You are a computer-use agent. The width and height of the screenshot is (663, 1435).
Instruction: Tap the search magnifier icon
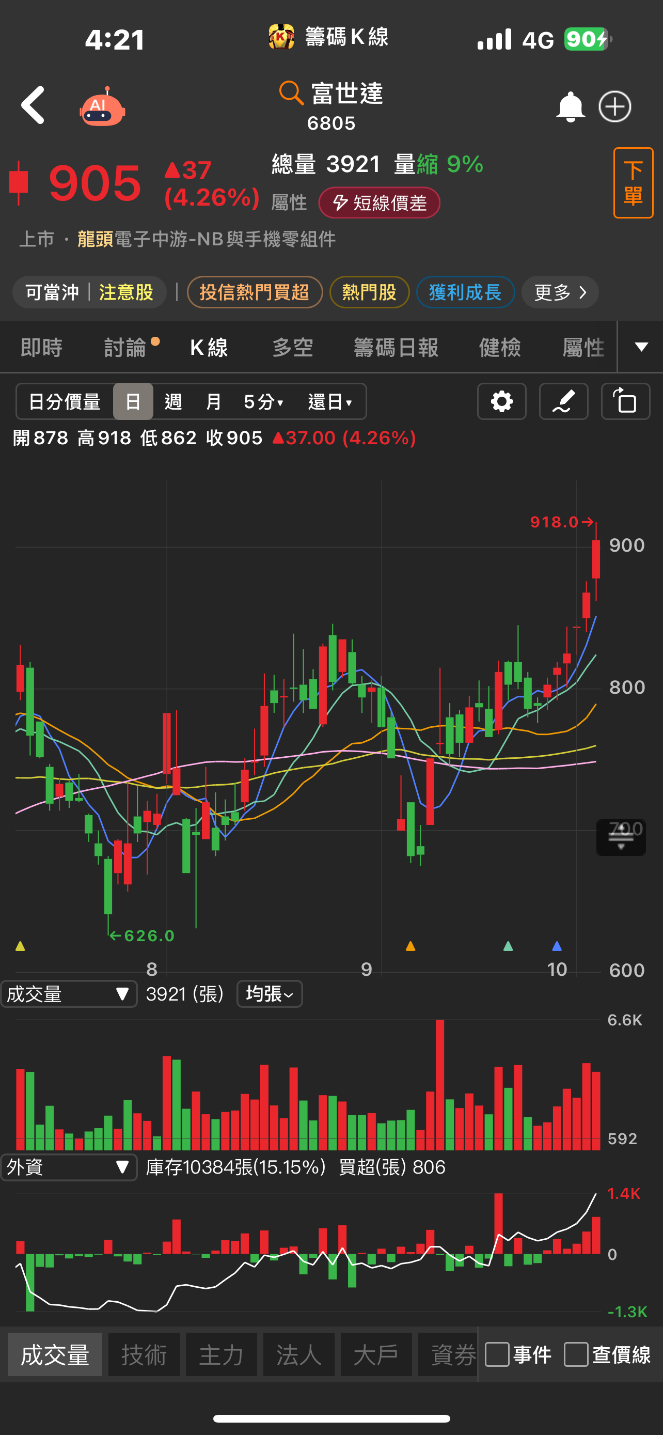(291, 92)
